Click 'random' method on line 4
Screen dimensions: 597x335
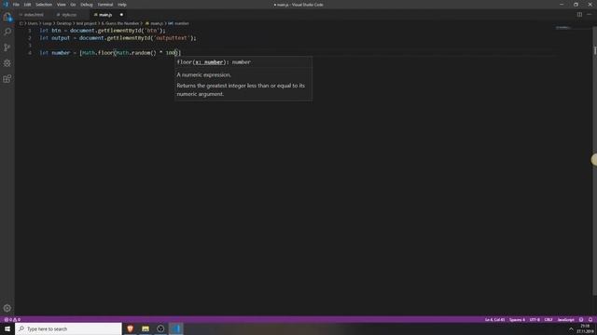[x=141, y=53]
